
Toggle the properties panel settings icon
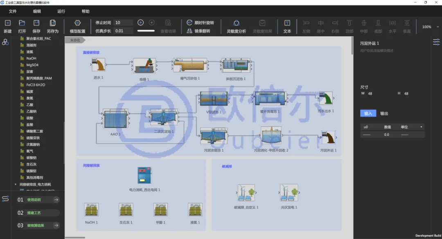pyautogui.click(x=436, y=42)
